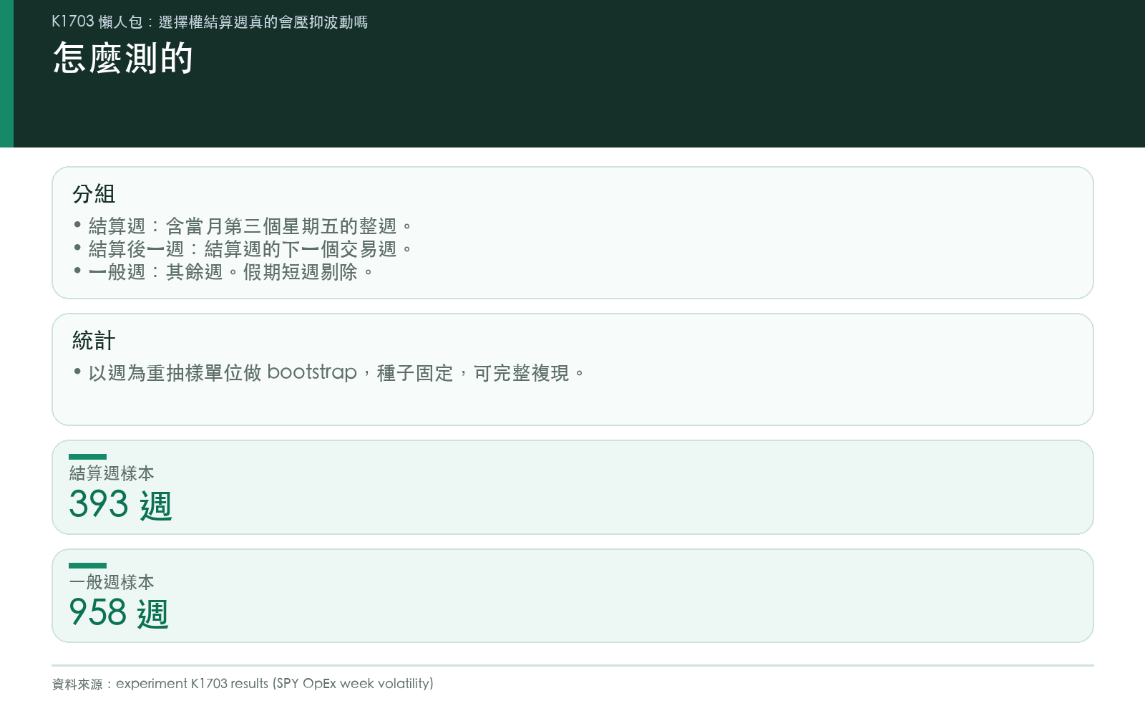Click the 結算週樣本 label
This screenshot has width=1145, height=716.
pyautogui.click(x=112, y=473)
